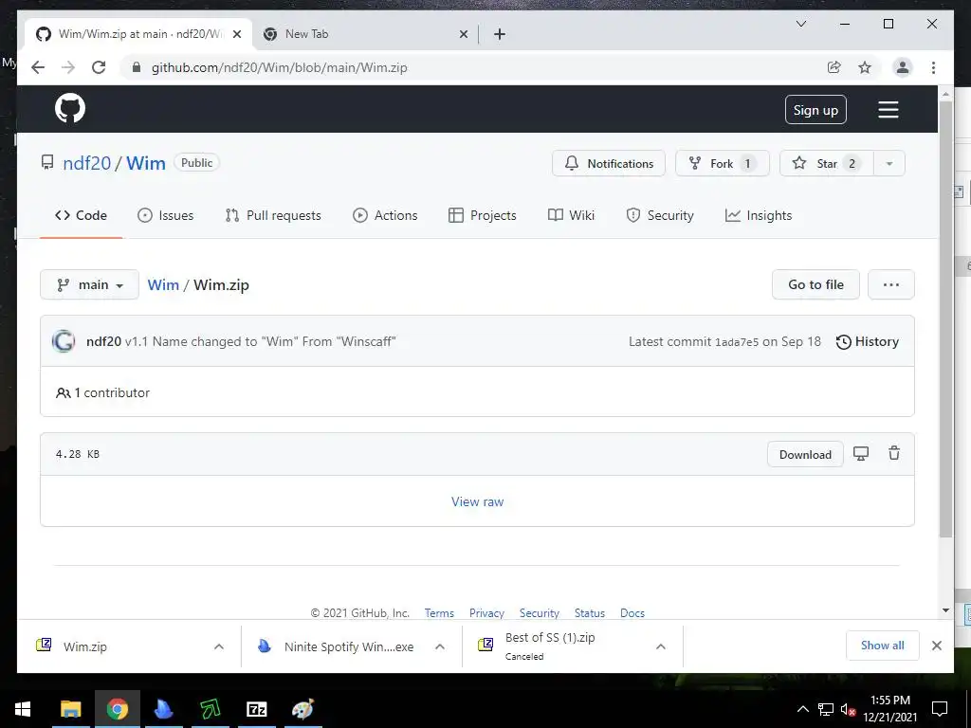Go to the Actions tab
Viewport: 971px width, 728px height.
(385, 215)
